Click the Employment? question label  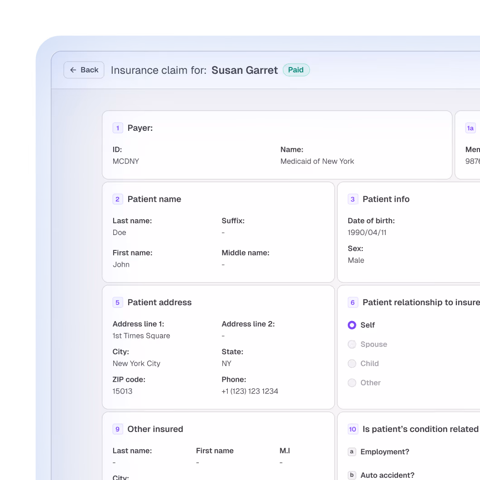coord(385,452)
